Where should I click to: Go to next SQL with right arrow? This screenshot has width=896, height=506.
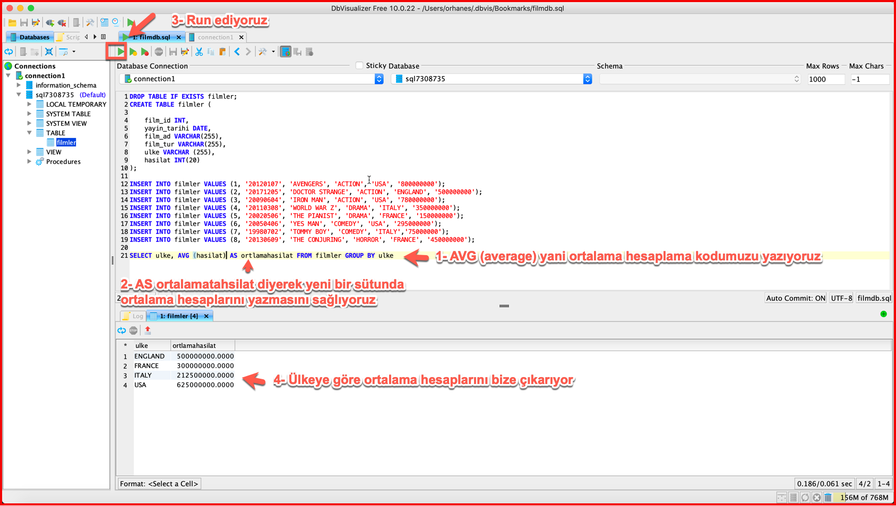pos(248,51)
